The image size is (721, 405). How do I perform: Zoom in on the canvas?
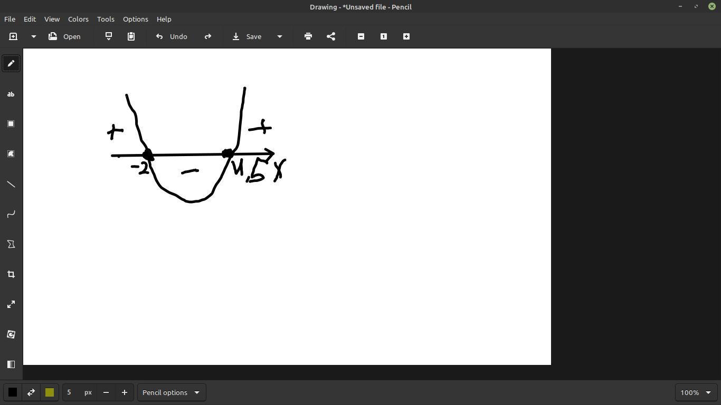[x=406, y=36]
